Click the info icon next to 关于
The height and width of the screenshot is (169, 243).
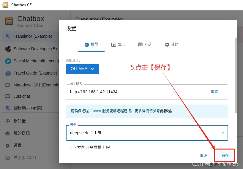tap(8, 158)
